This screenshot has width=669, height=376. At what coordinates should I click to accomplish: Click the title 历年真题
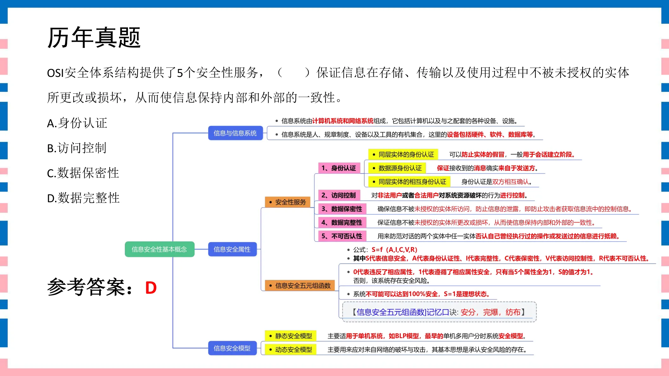[x=94, y=38]
